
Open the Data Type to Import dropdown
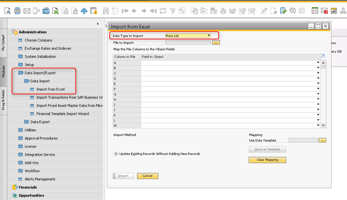(209, 35)
